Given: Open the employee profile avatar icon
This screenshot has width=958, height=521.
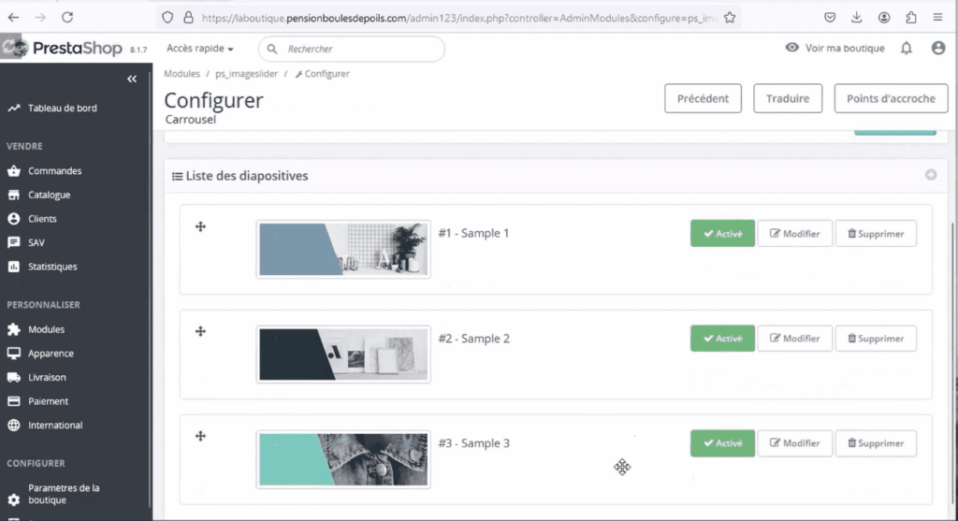Looking at the screenshot, I should tap(938, 49).
